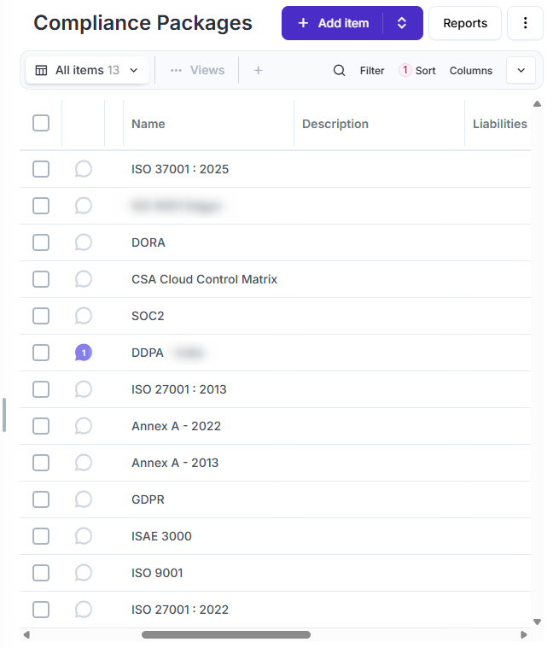The height and width of the screenshot is (648, 559).
Task: Open the Views menu
Action: click(x=197, y=70)
